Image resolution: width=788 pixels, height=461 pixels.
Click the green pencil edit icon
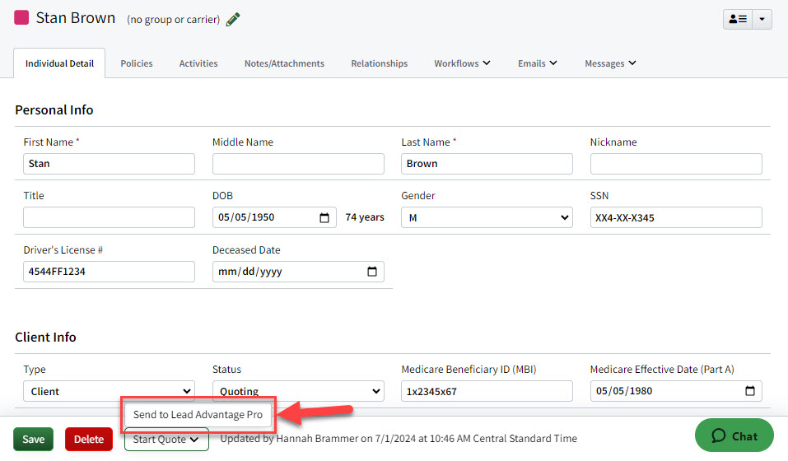tap(233, 19)
